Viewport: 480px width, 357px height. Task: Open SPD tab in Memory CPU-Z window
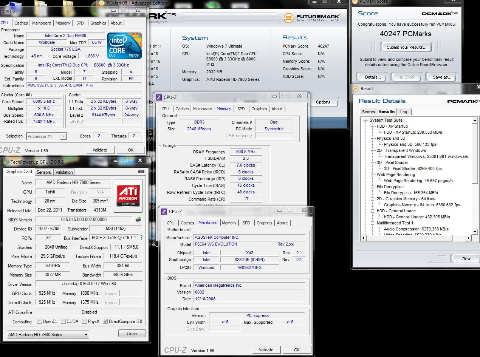[x=241, y=109]
